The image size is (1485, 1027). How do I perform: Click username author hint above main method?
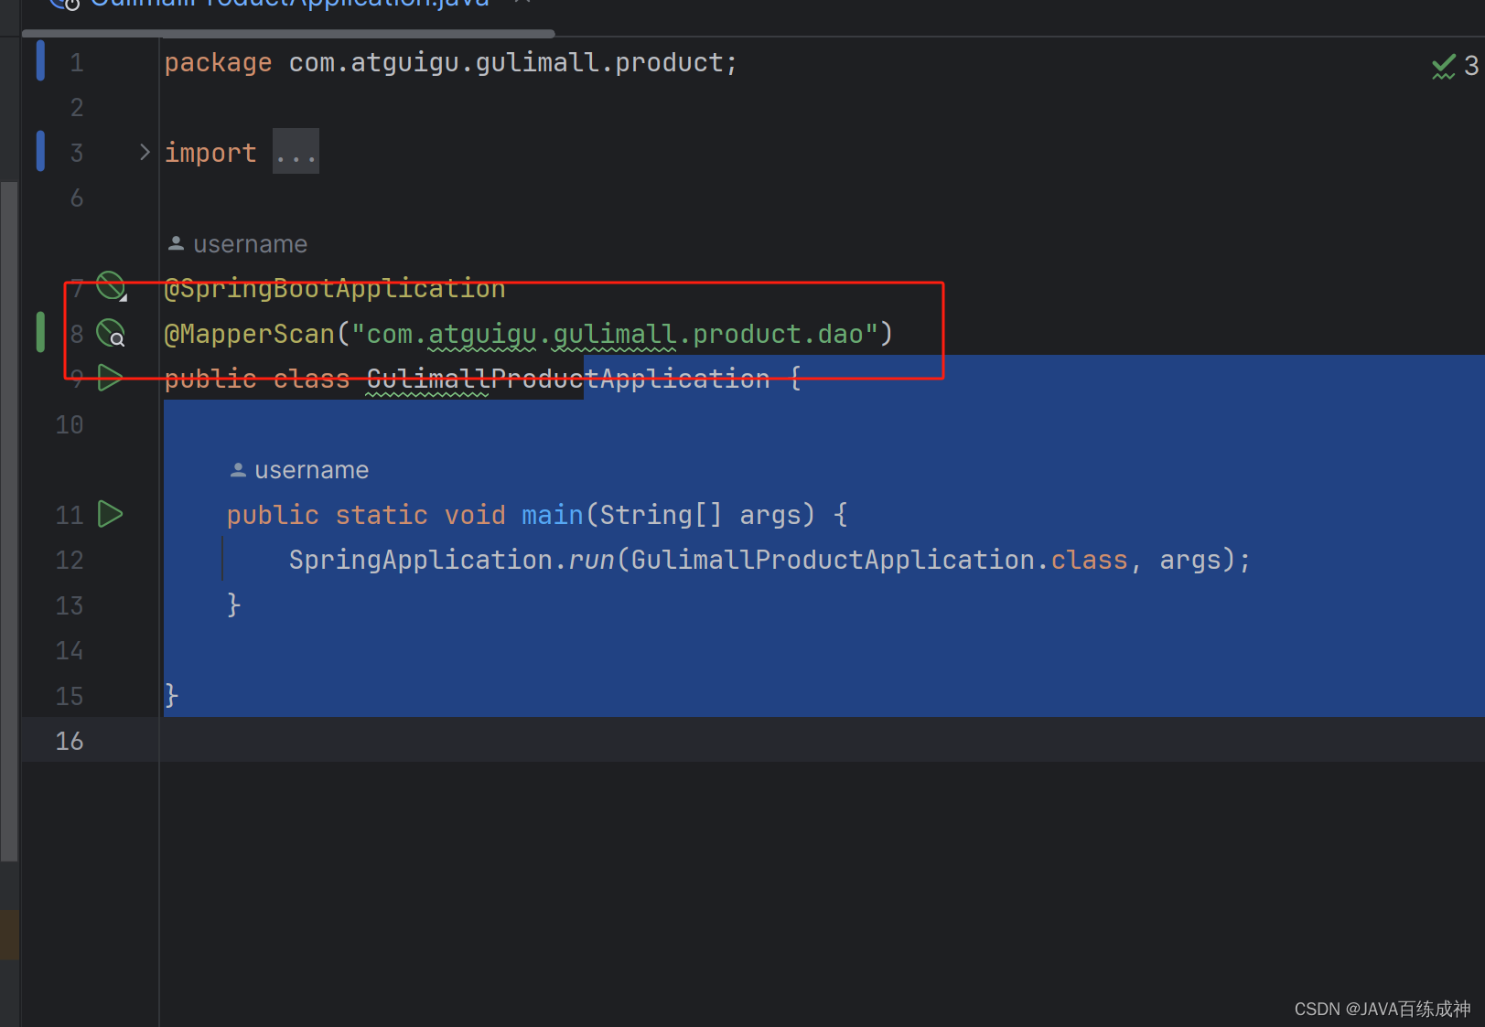(x=299, y=470)
